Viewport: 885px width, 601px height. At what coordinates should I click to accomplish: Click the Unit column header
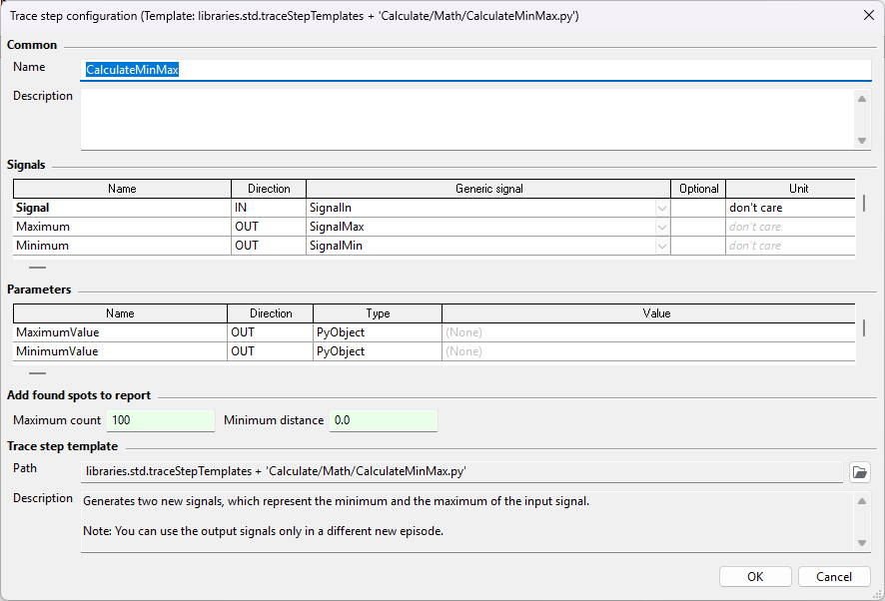click(x=791, y=189)
